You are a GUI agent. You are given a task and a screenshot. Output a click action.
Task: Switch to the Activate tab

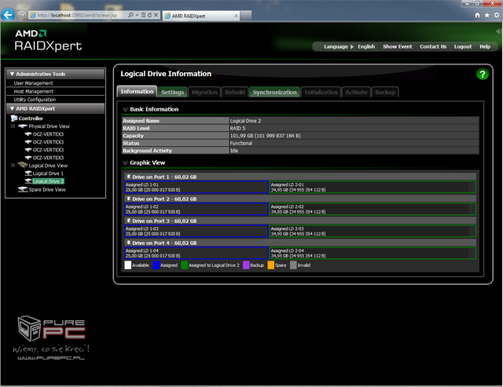356,93
